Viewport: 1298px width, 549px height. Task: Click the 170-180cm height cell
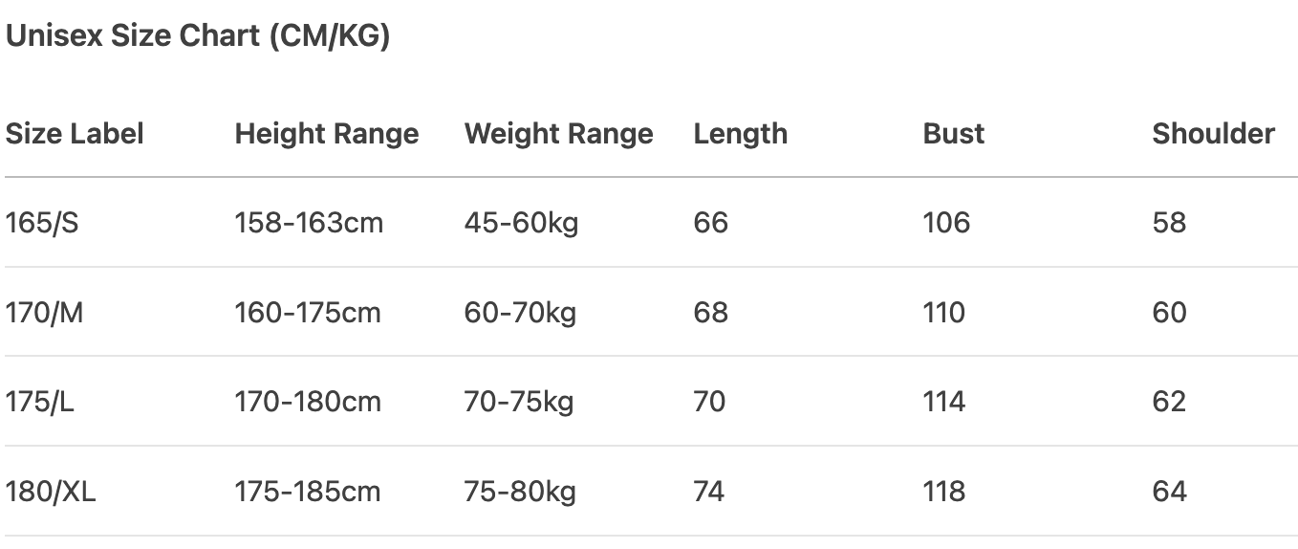pos(308,402)
